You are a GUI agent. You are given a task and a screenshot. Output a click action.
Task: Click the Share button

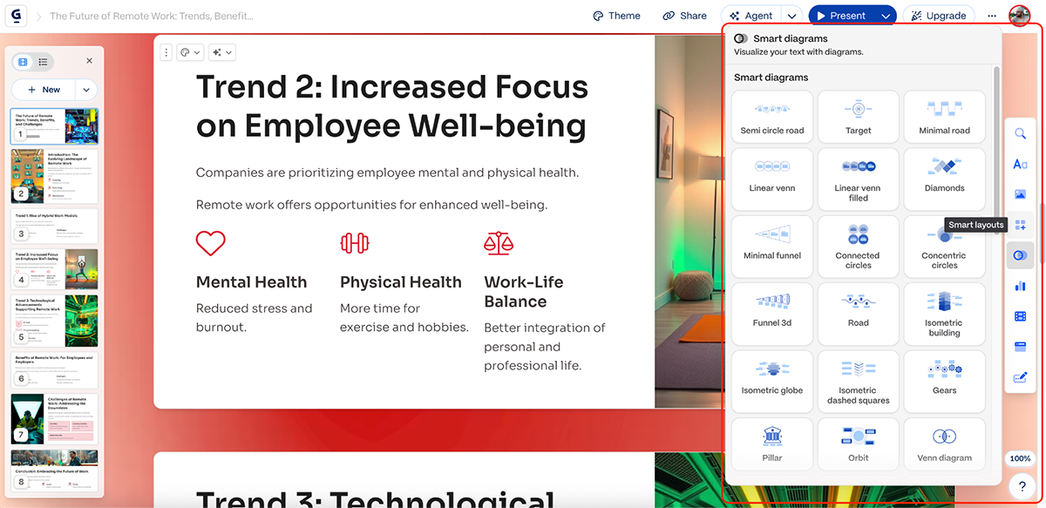(684, 16)
